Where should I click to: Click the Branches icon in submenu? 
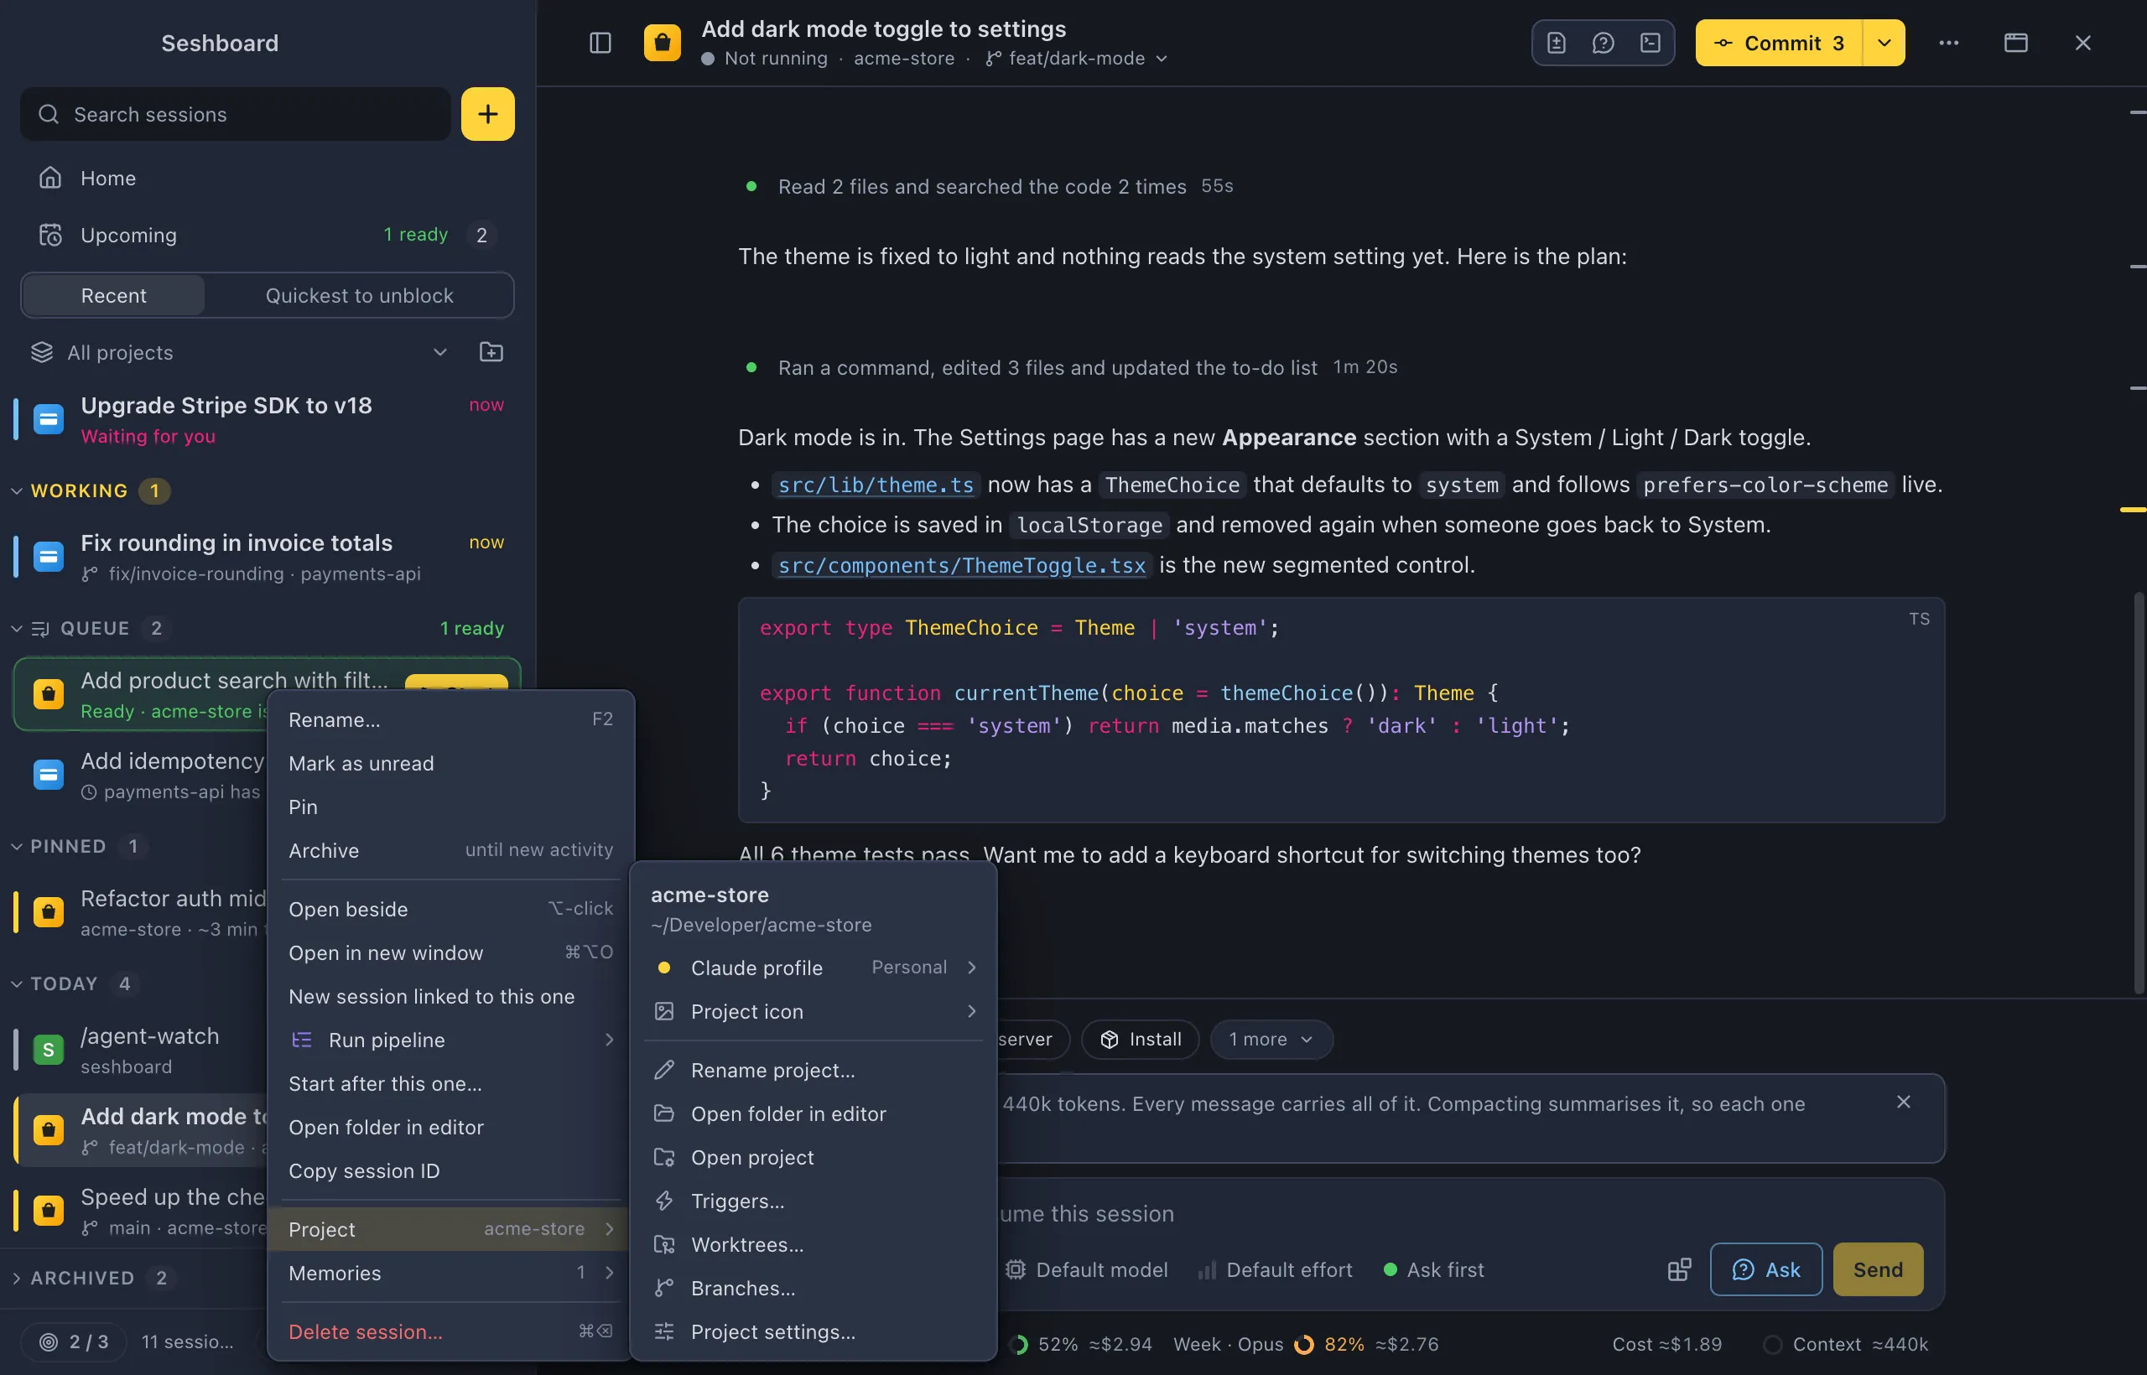pyautogui.click(x=663, y=1288)
